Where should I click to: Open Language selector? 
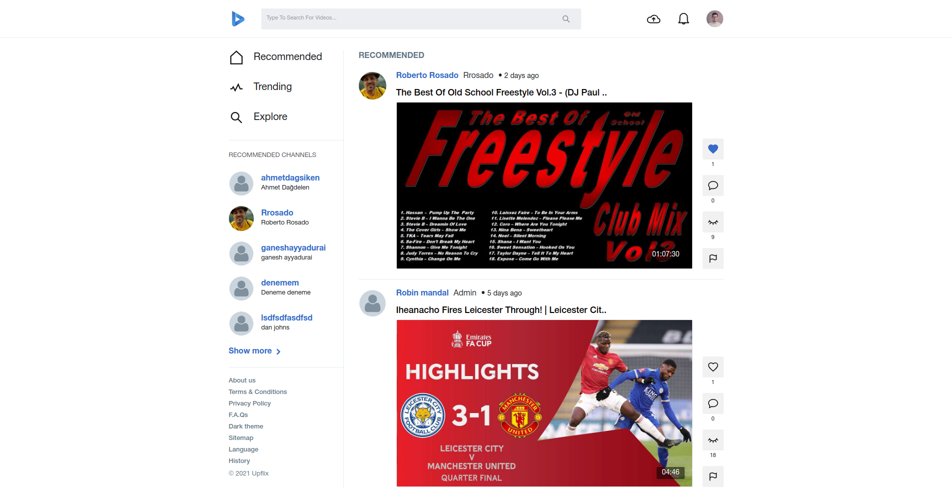click(x=243, y=449)
